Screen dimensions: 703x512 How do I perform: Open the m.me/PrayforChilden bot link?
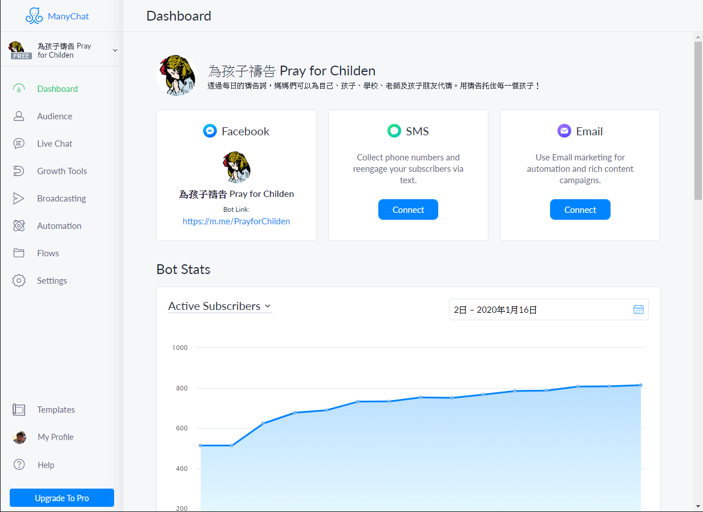[236, 221]
